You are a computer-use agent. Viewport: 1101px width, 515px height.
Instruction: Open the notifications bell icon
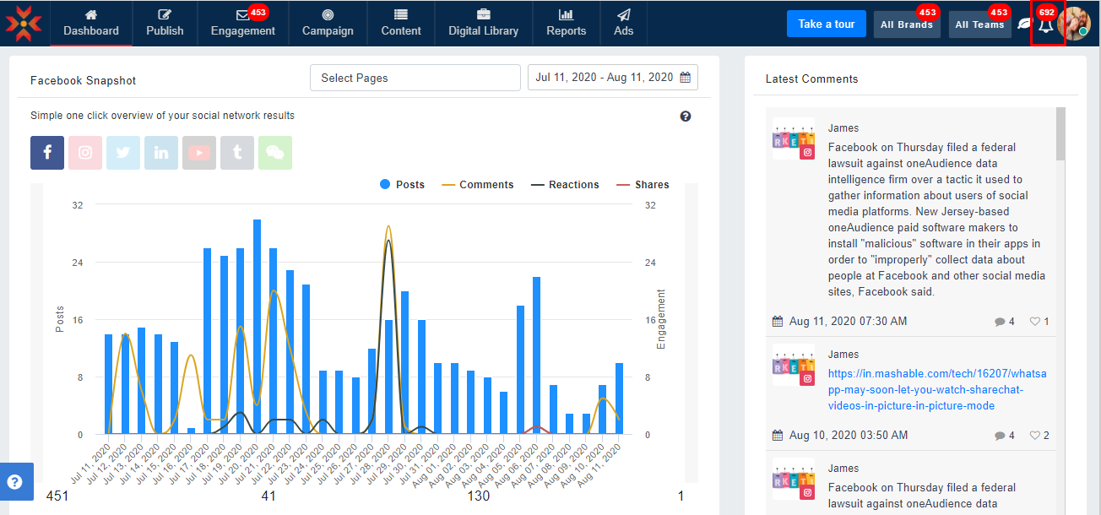[1046, 24]
